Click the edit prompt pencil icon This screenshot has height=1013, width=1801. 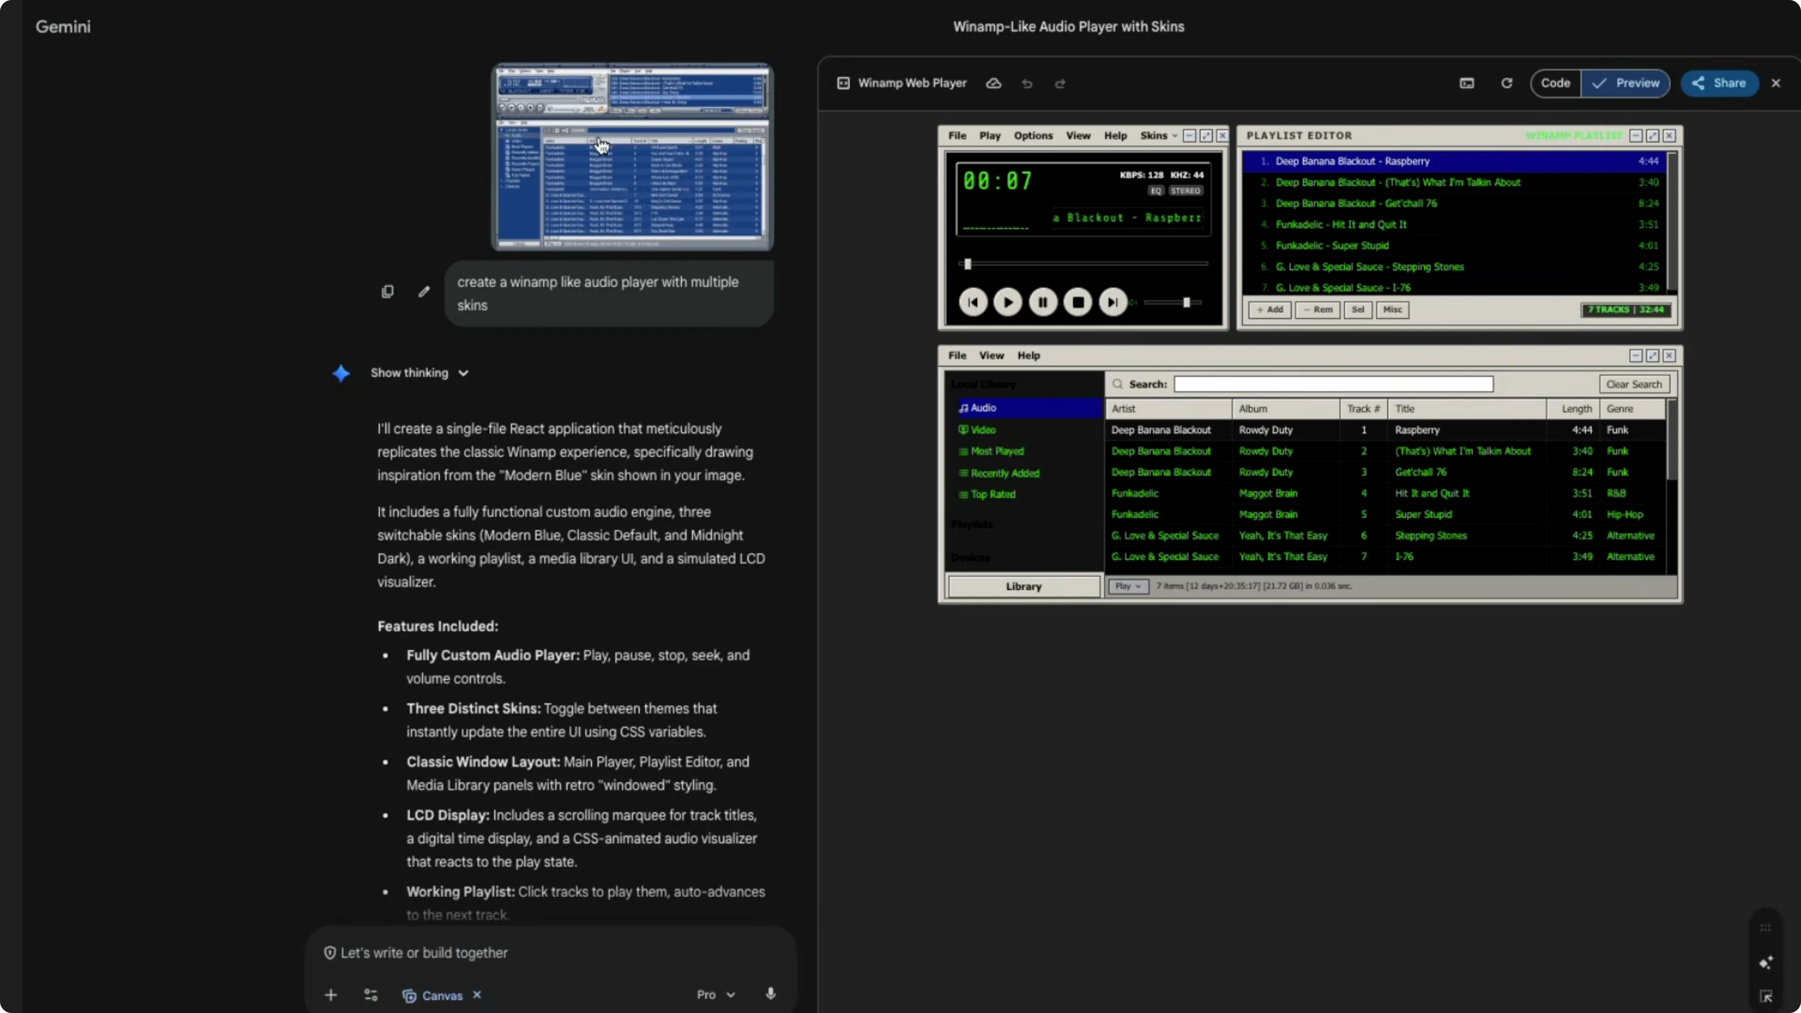(424, 292)
